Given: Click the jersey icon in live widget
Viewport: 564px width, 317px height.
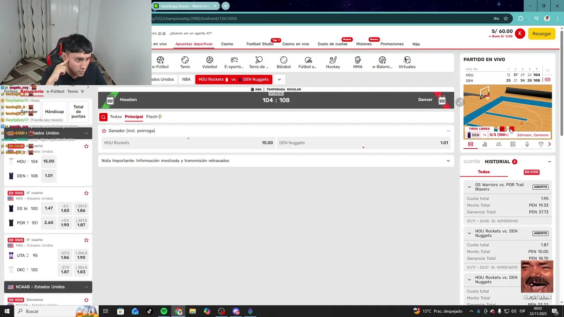Looking at the screenshot, I should pyautogui.click(x=541, y=144).
